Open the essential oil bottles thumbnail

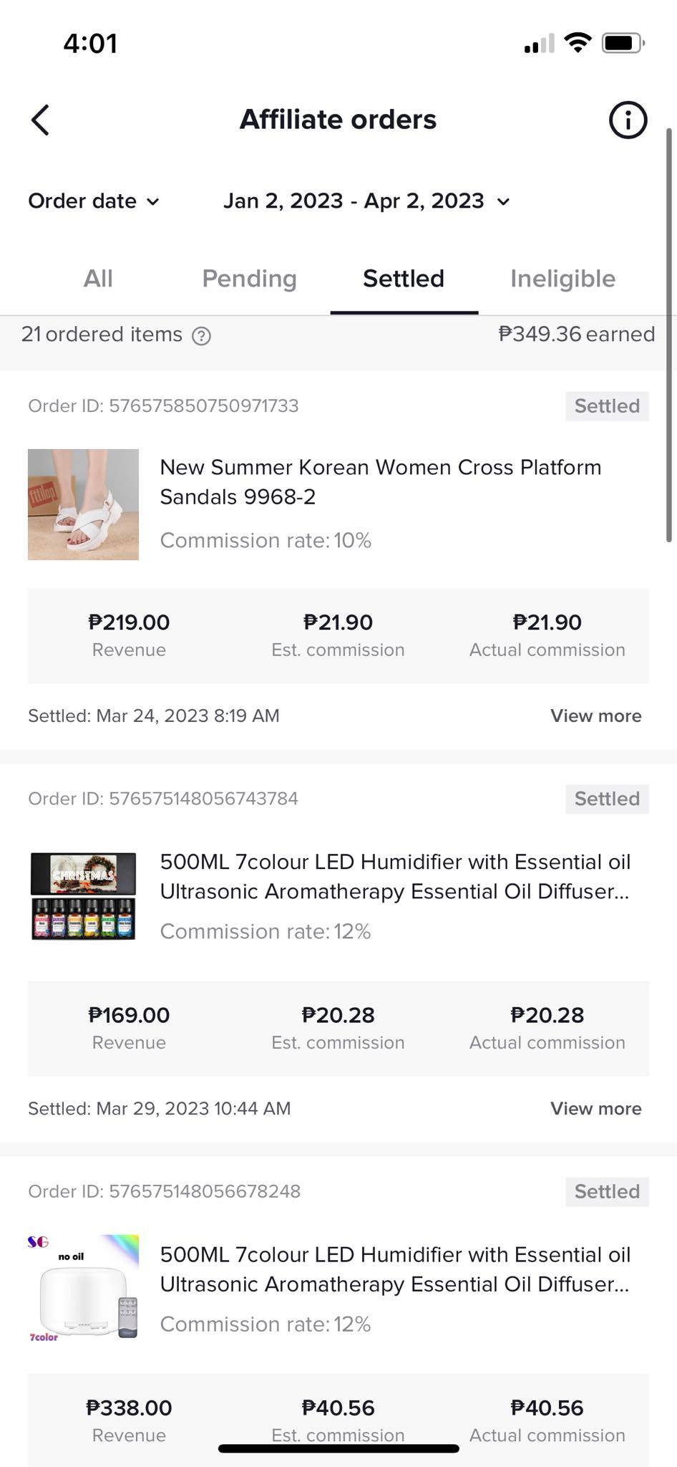tap(83, 895)
